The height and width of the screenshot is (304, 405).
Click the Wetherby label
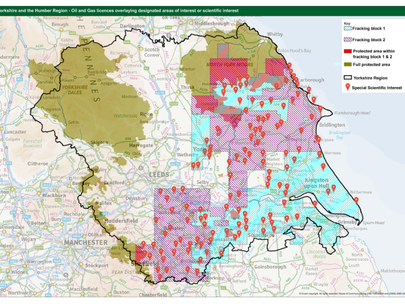pos(186,154)
